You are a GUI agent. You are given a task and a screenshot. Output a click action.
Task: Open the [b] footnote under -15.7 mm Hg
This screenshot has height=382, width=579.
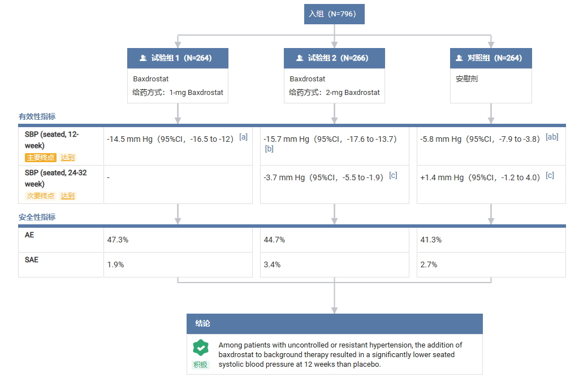269,149
